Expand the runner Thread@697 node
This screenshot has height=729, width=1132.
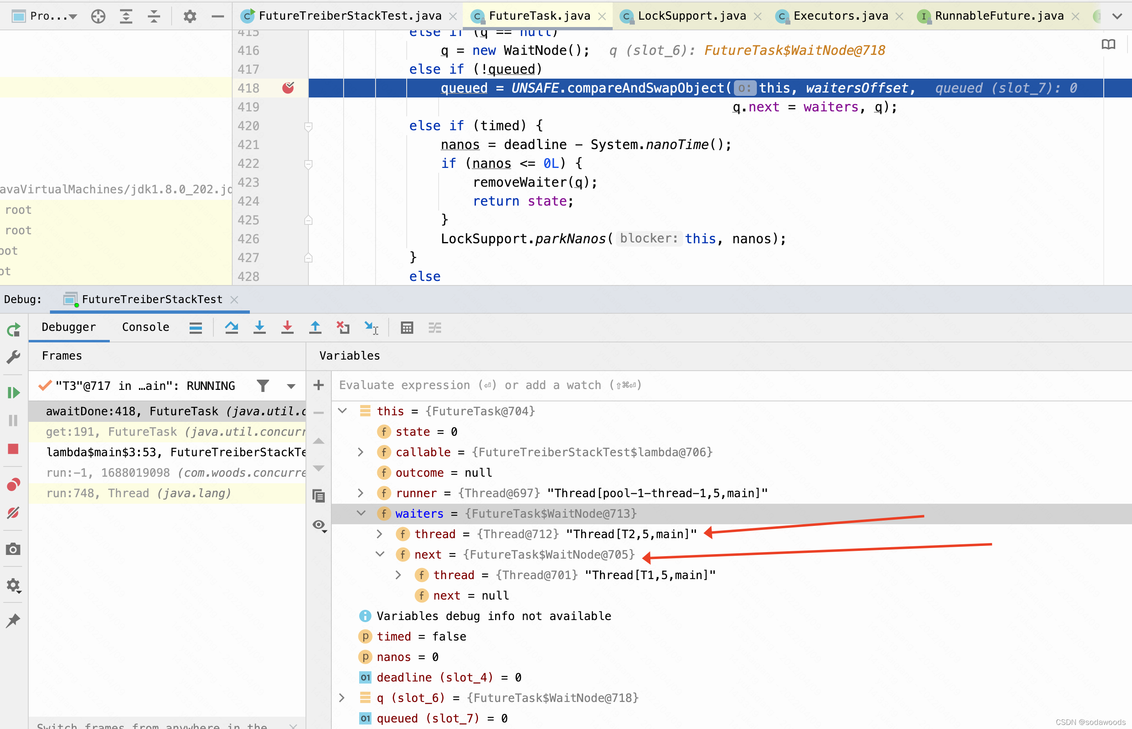[x=361, y=493]
